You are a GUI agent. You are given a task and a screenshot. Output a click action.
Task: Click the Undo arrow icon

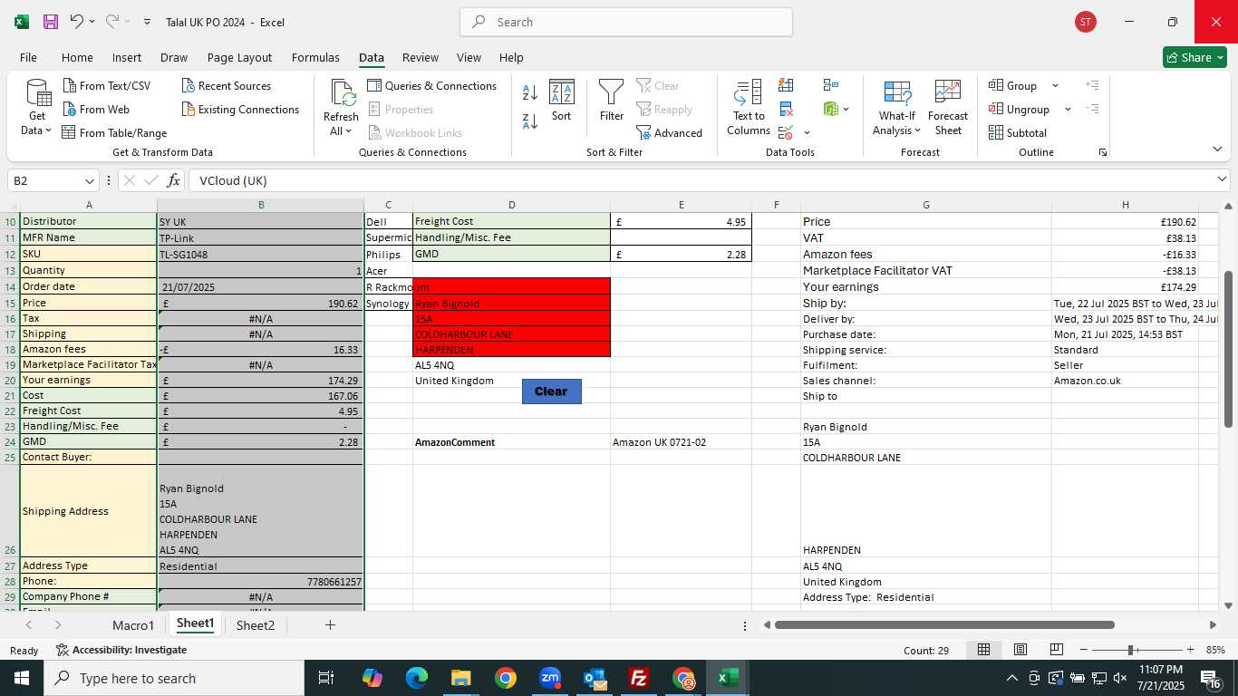[77, 22]
